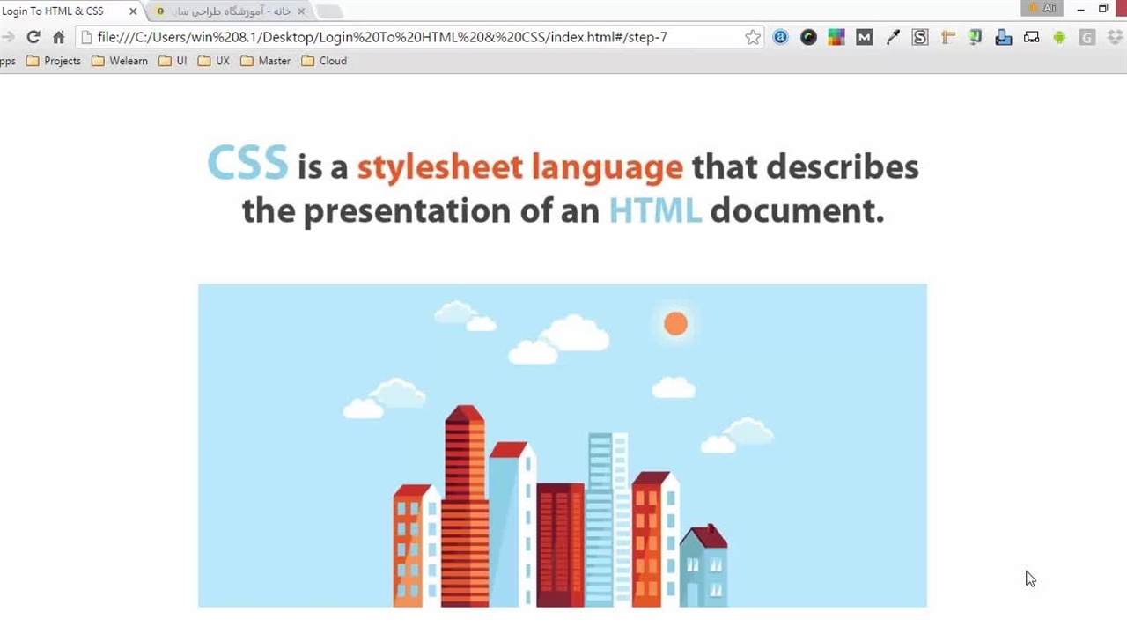Expand the Welearn bookmarks folder
Viewport: 1127px width, 634px height.
pyautogui.click(x=120, y=61)
